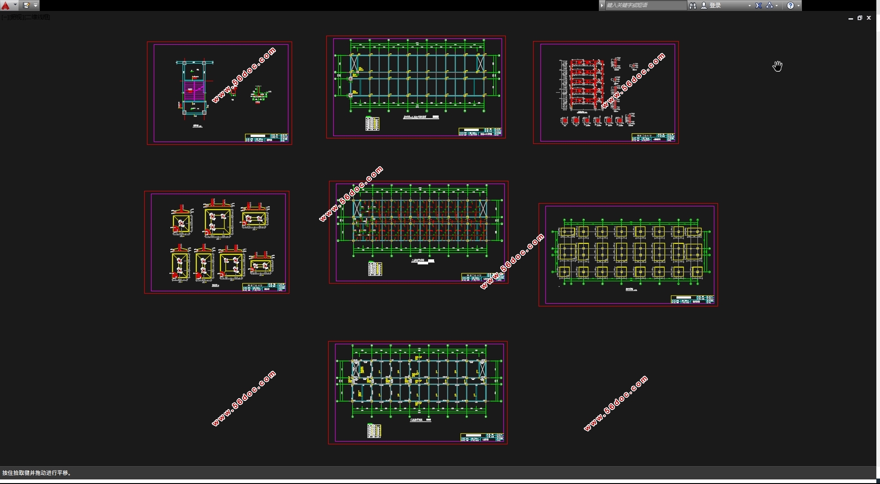Click the binoculars search icon

(692, 5)
